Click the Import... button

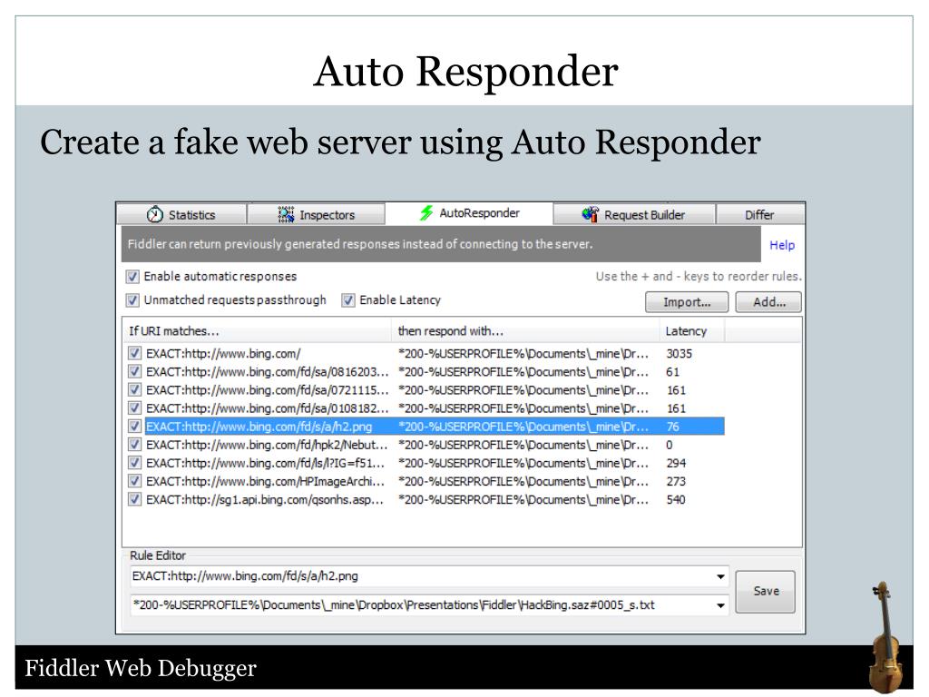(x=687, y=302)
